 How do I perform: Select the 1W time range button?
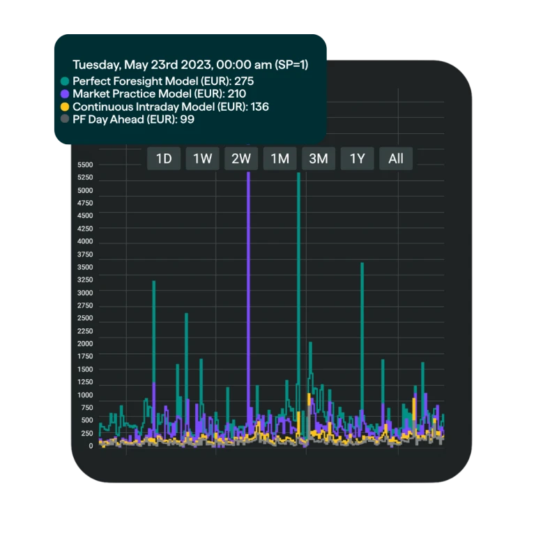tap(203, 159)
